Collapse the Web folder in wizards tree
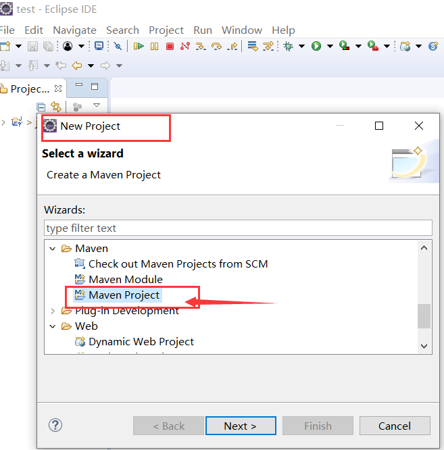 coord(52,326)
